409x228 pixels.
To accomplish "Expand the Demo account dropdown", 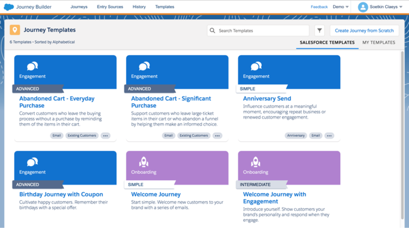I will coord(340,7).
